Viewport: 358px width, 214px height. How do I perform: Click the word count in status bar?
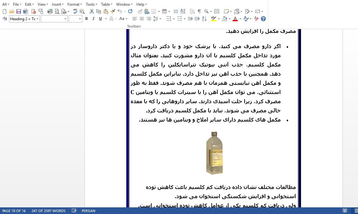48,211
